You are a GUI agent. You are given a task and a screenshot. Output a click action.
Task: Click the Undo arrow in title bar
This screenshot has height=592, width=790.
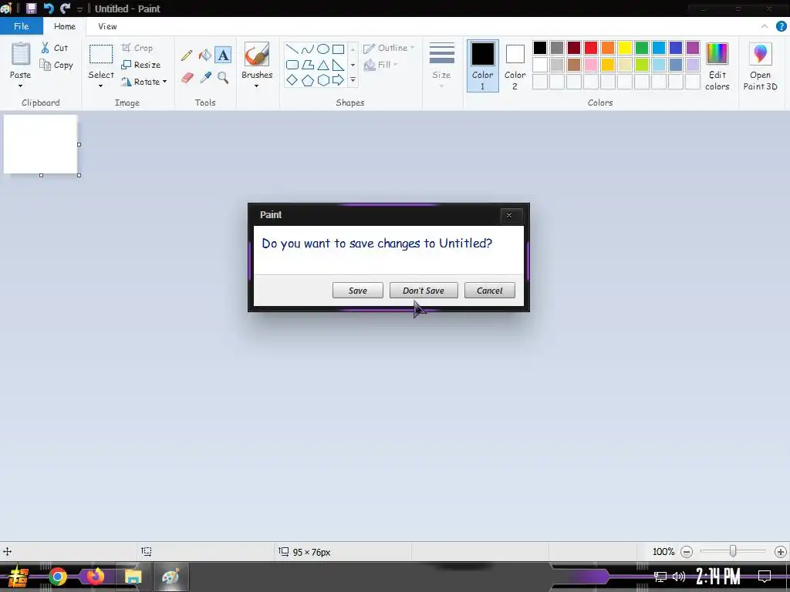(49, 8)
